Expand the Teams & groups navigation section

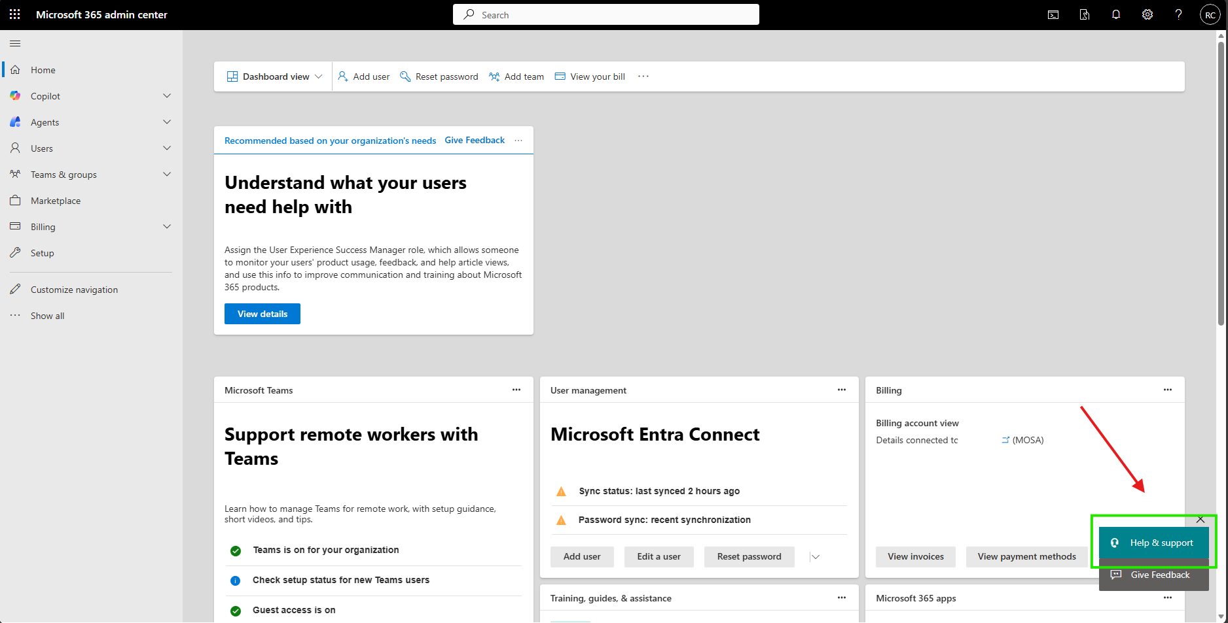(x=167, y=175)
